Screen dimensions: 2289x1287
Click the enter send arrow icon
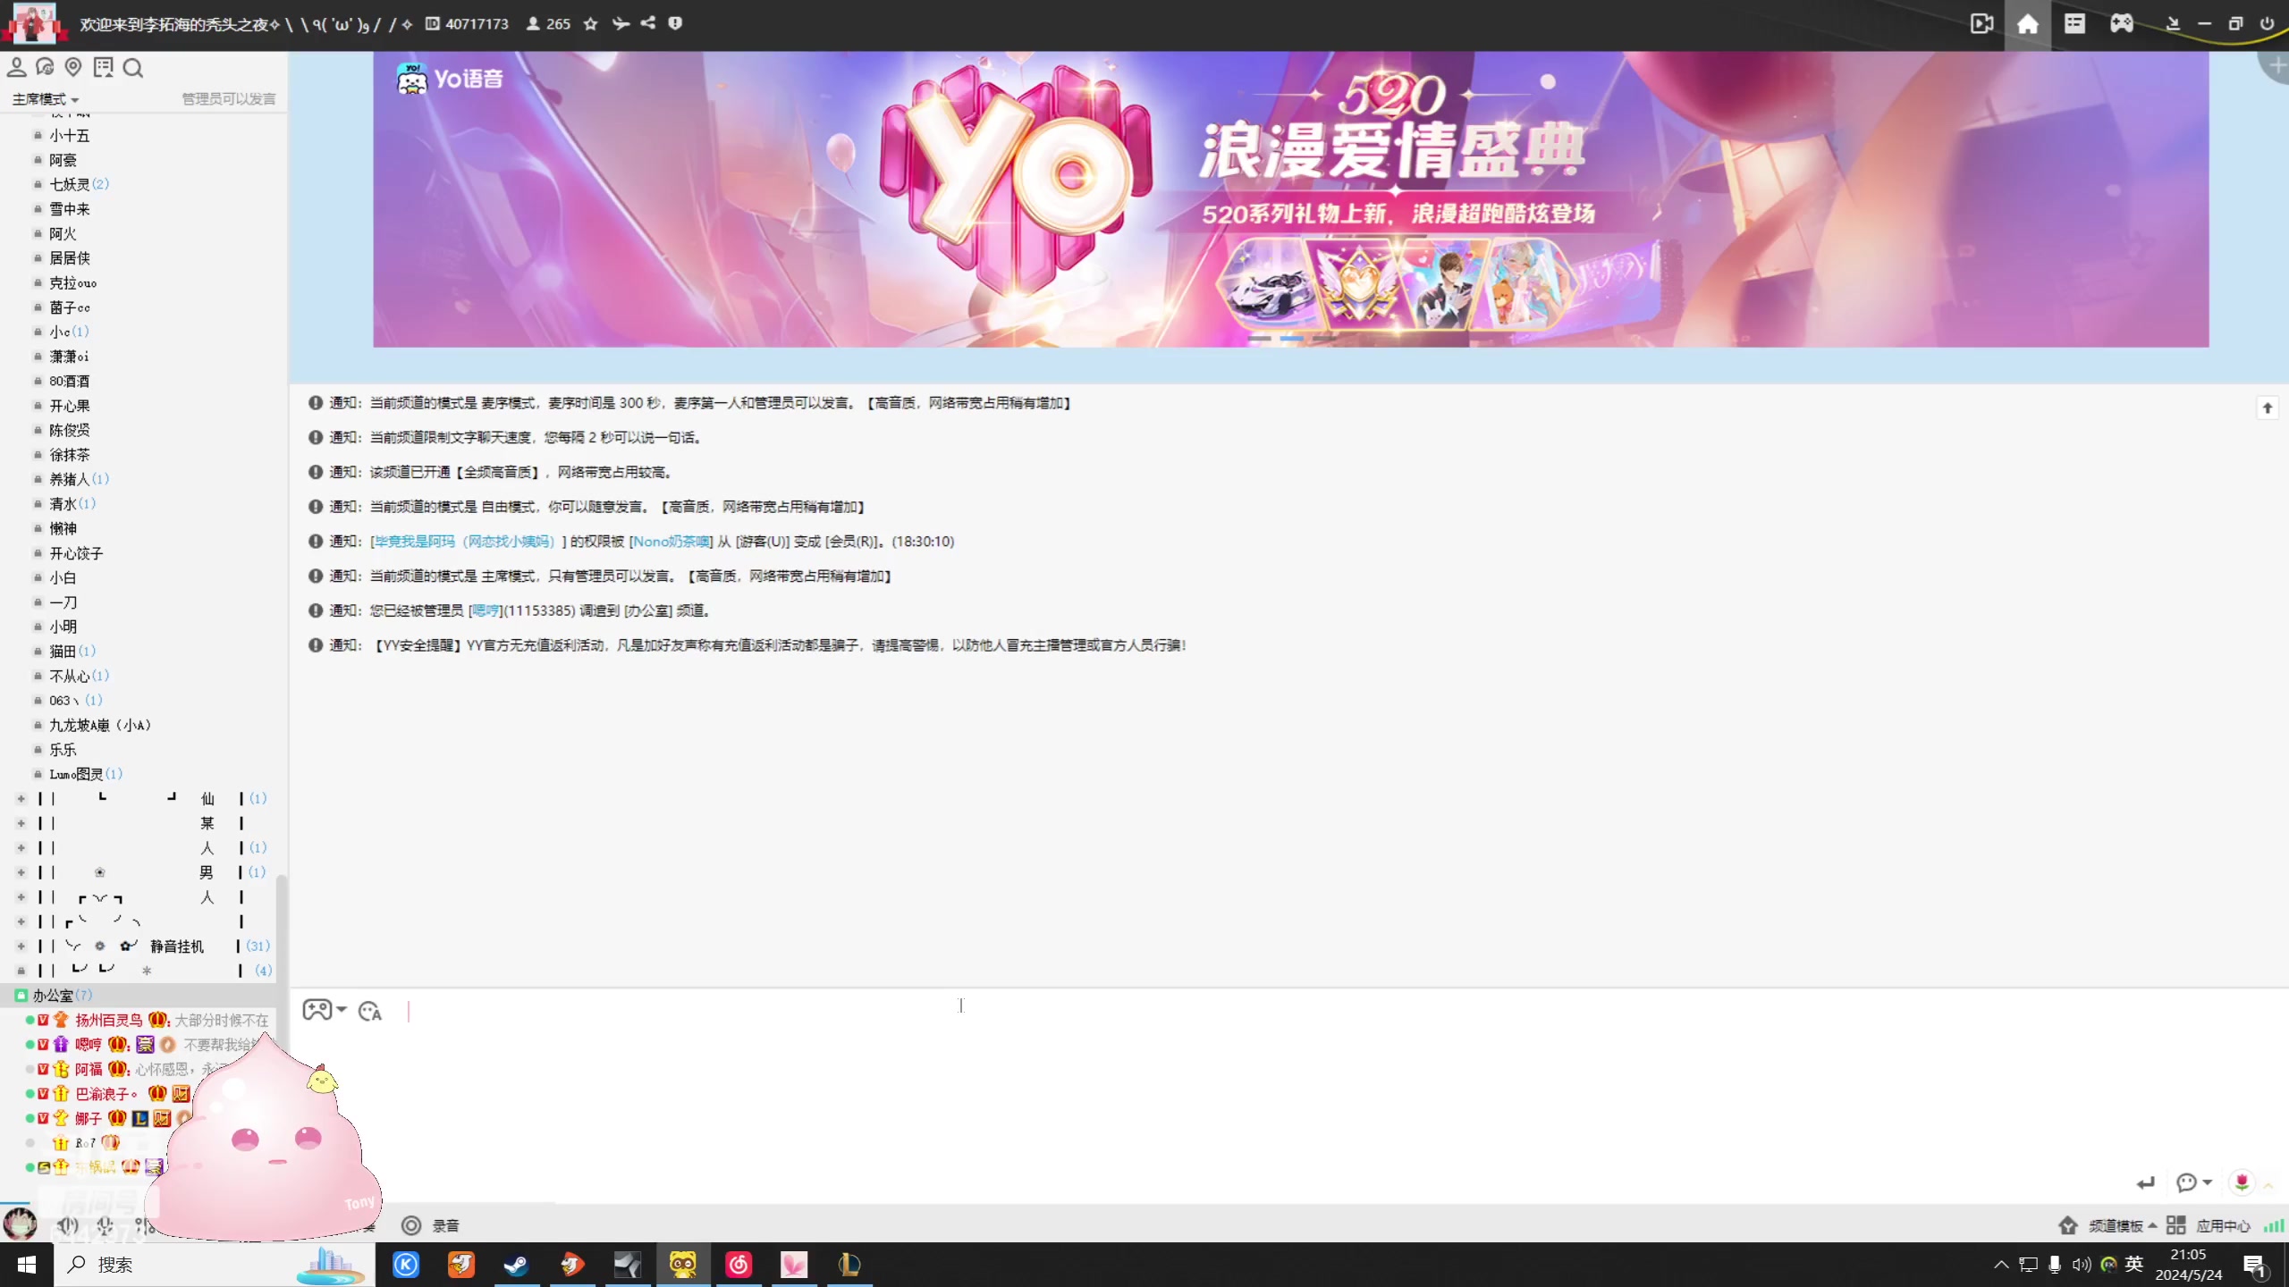2146,1182
